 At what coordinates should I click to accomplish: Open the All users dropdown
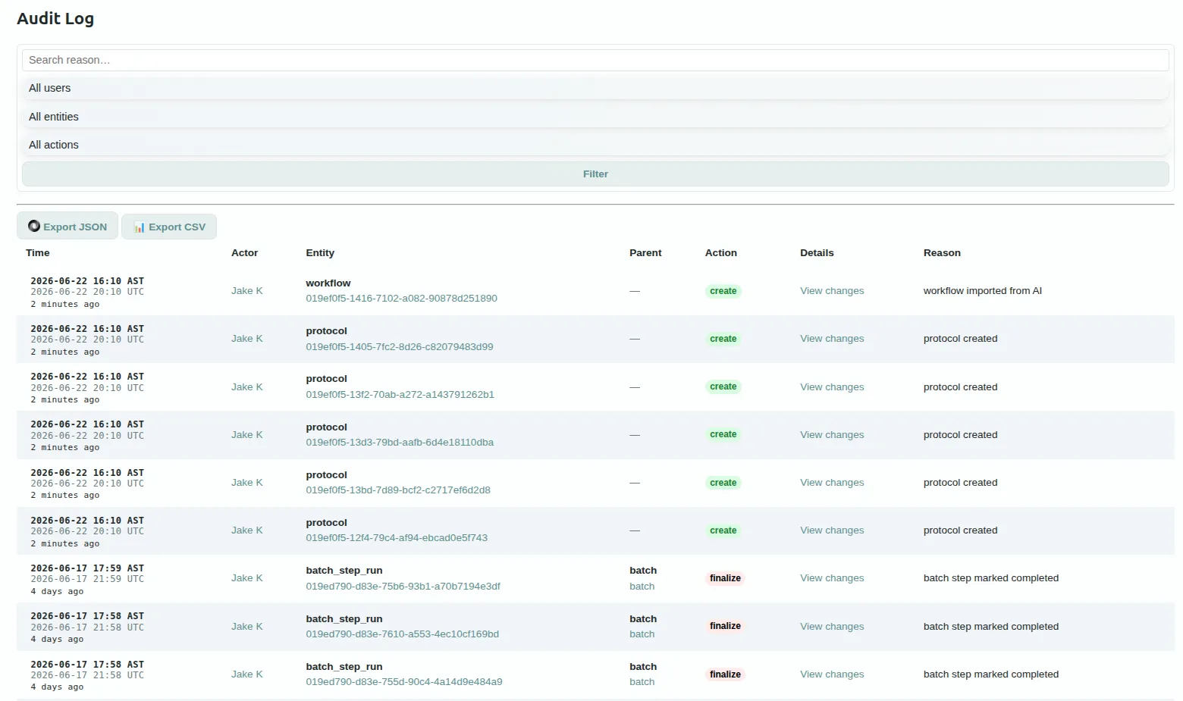pos(595,88)
